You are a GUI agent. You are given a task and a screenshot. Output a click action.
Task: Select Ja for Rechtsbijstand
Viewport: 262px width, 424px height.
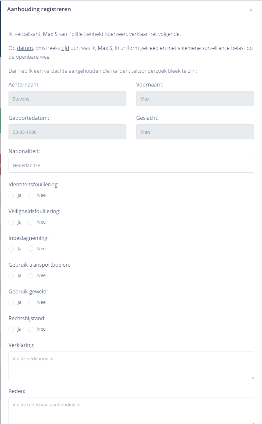[x=11, y=329]
